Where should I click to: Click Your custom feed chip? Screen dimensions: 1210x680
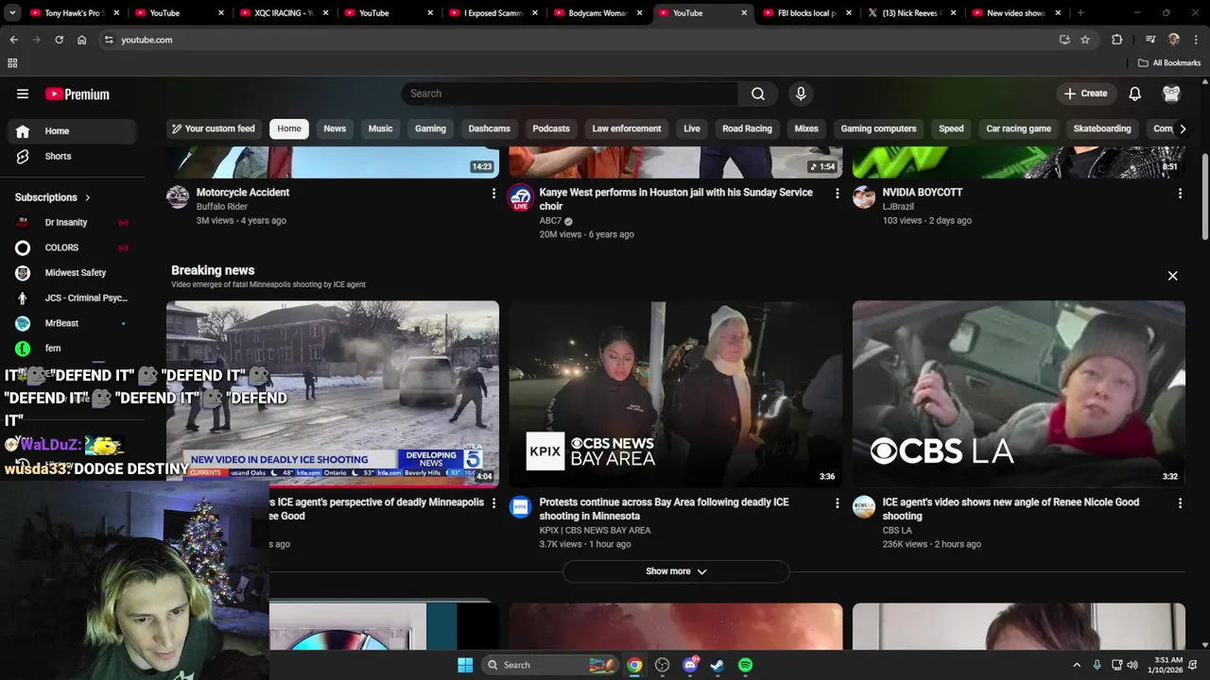tap(214, 128)
